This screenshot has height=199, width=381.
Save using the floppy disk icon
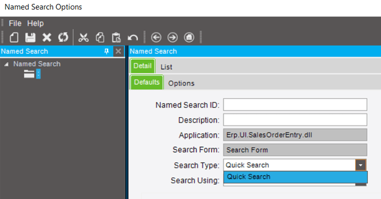[30, 37]
